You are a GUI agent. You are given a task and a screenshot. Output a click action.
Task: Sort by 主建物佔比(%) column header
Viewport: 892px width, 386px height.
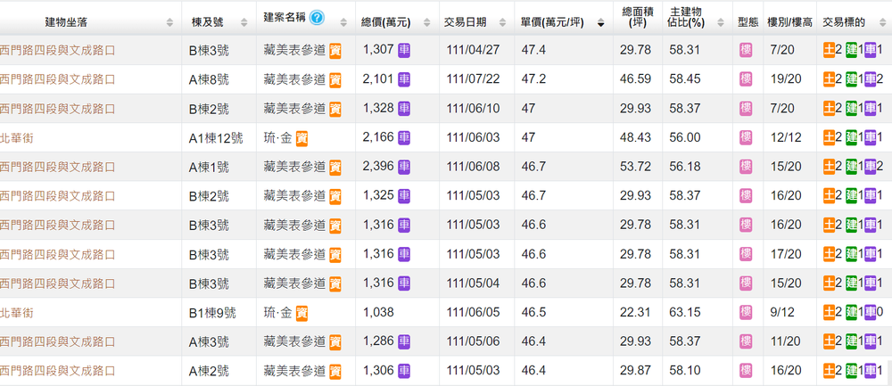pyautogui.click(x=692, y=21)
